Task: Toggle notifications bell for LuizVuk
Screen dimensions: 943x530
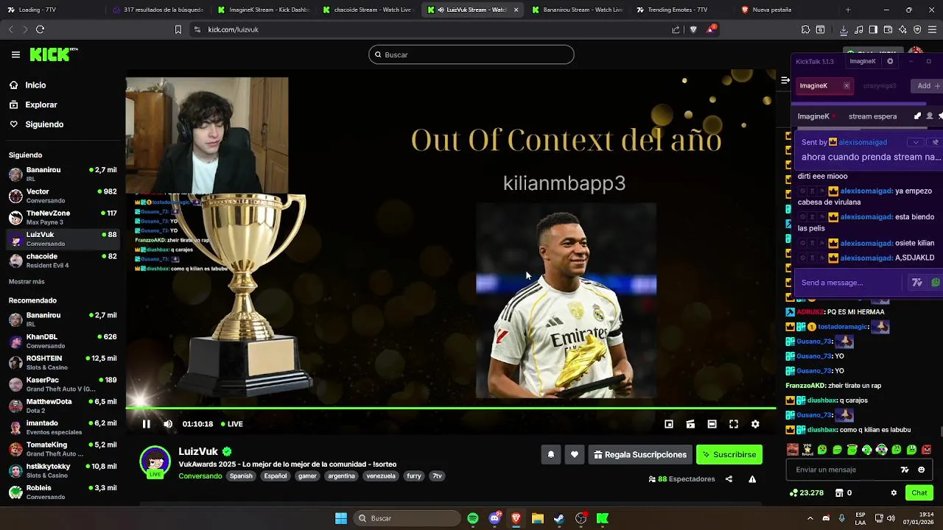Action: tap(550, 455)
